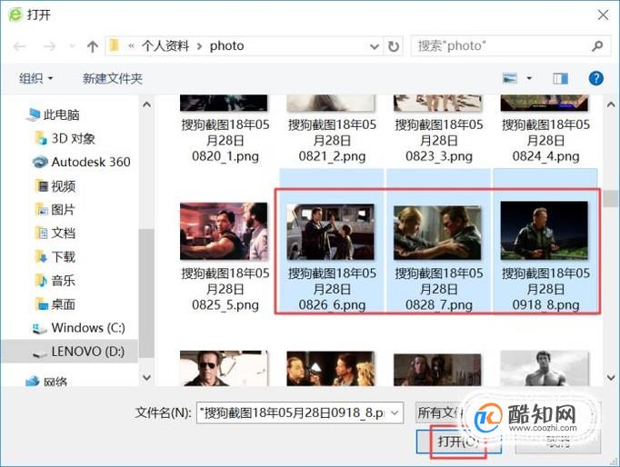Toggle the preview pane
The width and height of the screenshot is (620, 467).
coord(560,78)
